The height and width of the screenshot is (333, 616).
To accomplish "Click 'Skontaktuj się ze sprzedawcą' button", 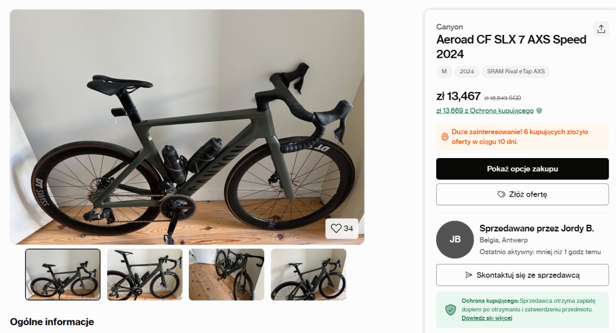I will point(522,275).
